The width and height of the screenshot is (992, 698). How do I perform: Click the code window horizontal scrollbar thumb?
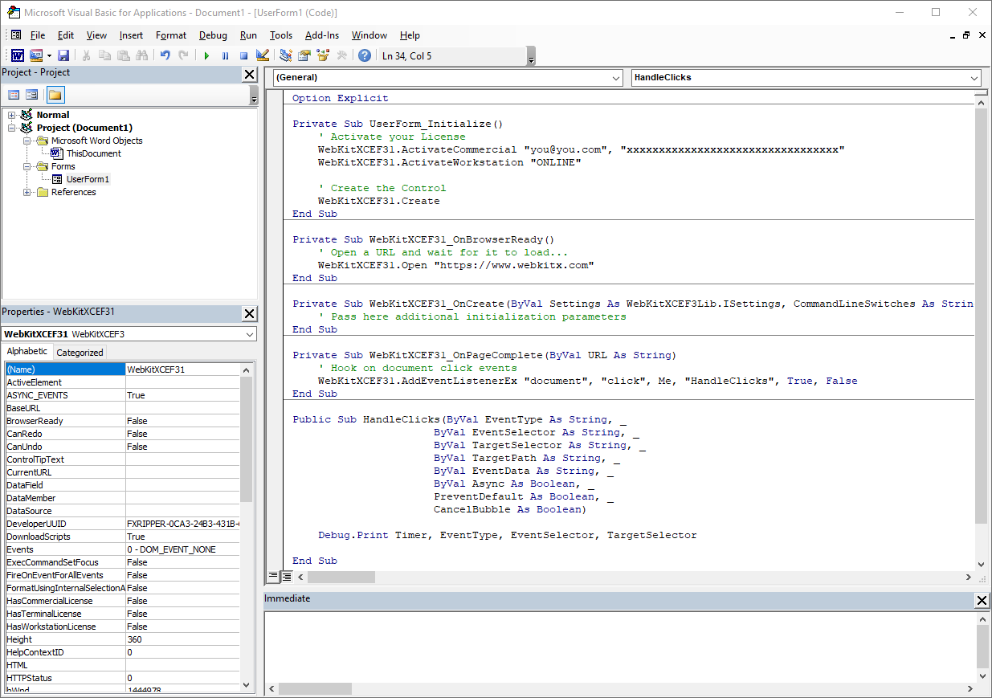[341, 577]
